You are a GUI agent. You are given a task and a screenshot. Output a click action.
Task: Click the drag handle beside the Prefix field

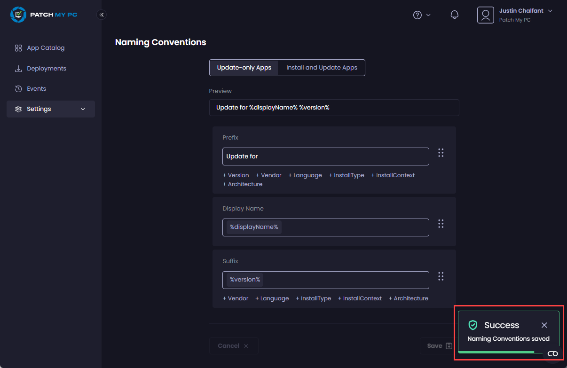[x=441, y=153]
